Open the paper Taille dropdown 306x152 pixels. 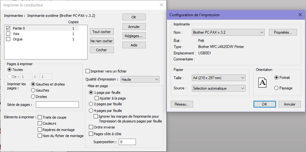click(x=219, y=78)
